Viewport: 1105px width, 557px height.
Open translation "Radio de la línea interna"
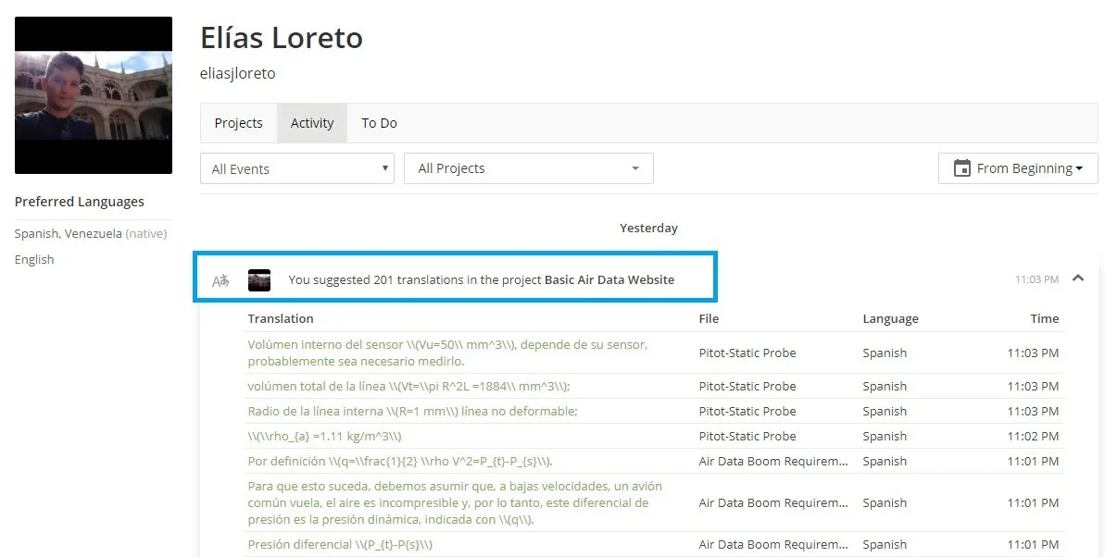coord(412,411)
